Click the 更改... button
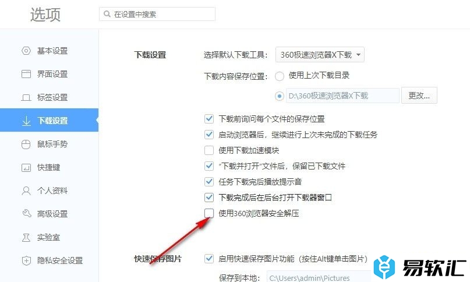The height and width of the screenshot is (282, 470). click(x=419, y=96)
